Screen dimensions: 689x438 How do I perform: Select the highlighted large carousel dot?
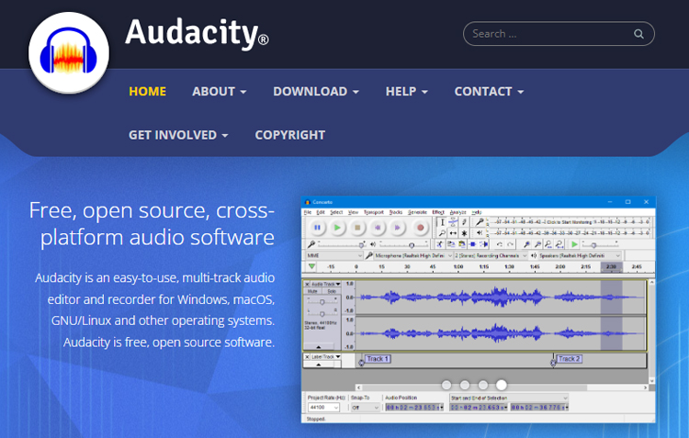pos(502,385)
